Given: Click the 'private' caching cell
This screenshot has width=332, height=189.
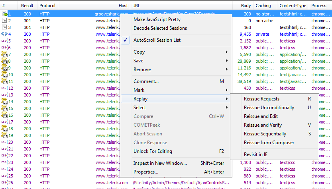Looking at the screenshot, I should [262, 34].
